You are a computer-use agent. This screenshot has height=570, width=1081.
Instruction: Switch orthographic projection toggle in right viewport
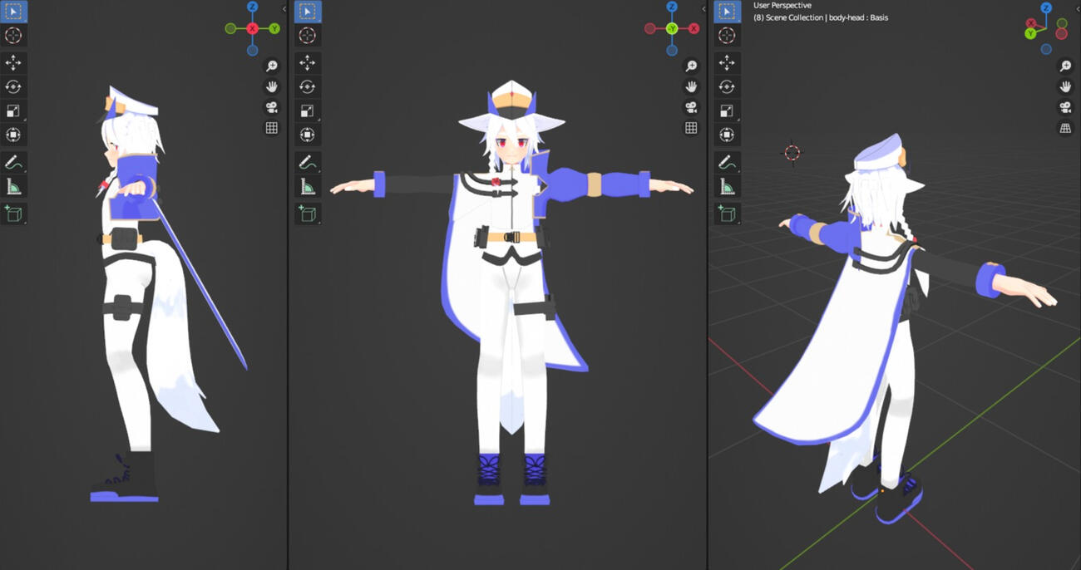[x=1065, y=128]
